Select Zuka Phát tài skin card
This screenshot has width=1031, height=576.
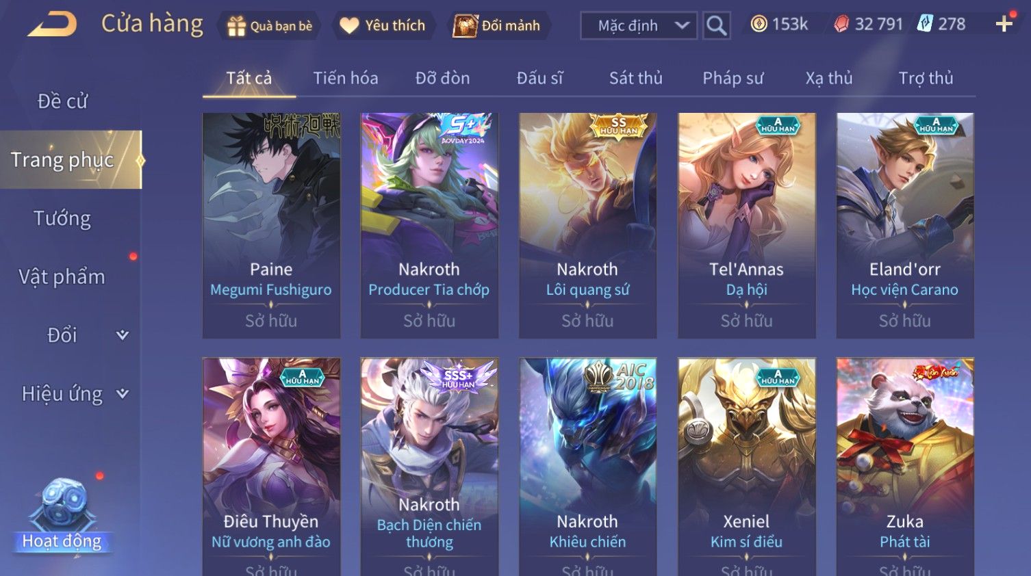click(x=905, y=467)
